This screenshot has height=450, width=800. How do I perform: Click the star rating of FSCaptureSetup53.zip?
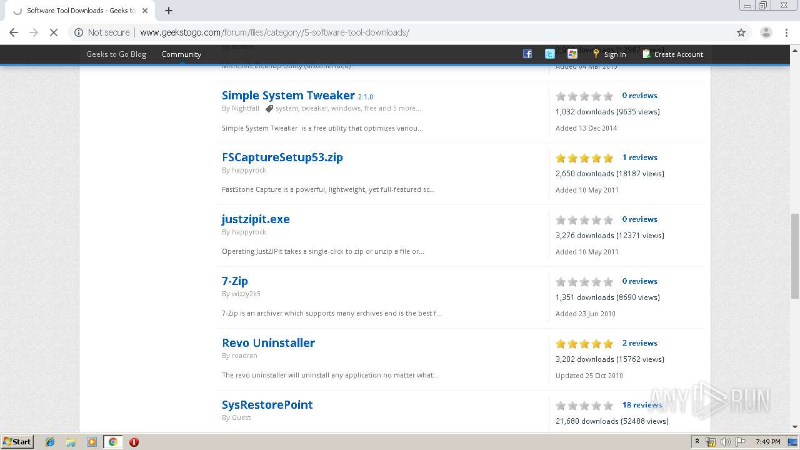tap(584, 158)
